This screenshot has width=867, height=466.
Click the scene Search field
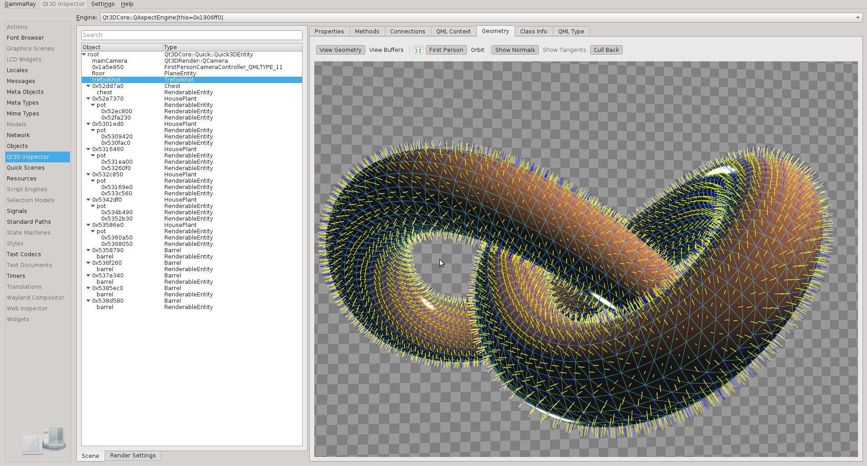pos(191,35)
